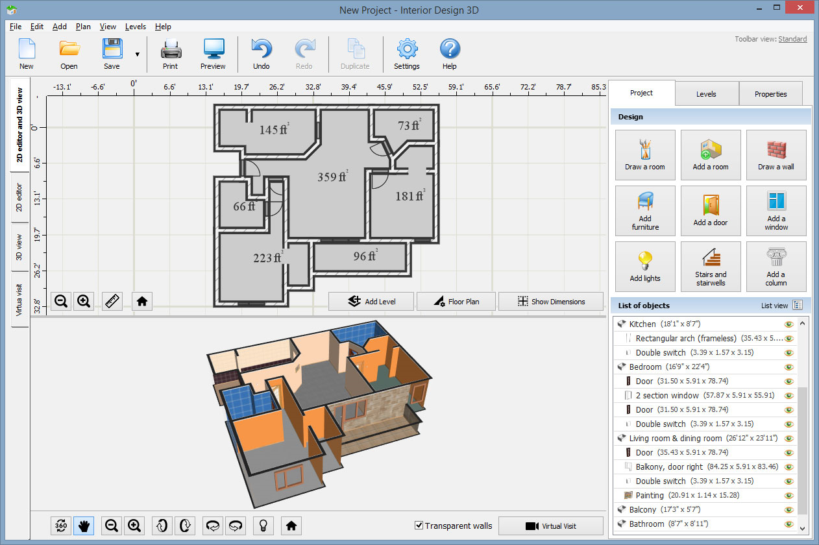The image size is (819, 545).
Task: Open the Plan menu
Action: click(x=83, y=27)
